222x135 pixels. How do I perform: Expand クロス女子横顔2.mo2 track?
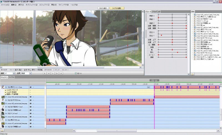click(x=6, y=110)
